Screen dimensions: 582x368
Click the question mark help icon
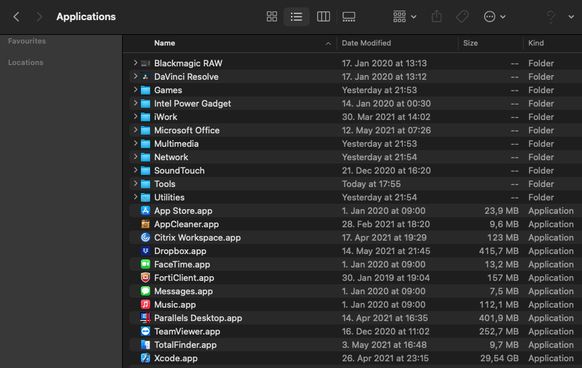pos(551,17)
